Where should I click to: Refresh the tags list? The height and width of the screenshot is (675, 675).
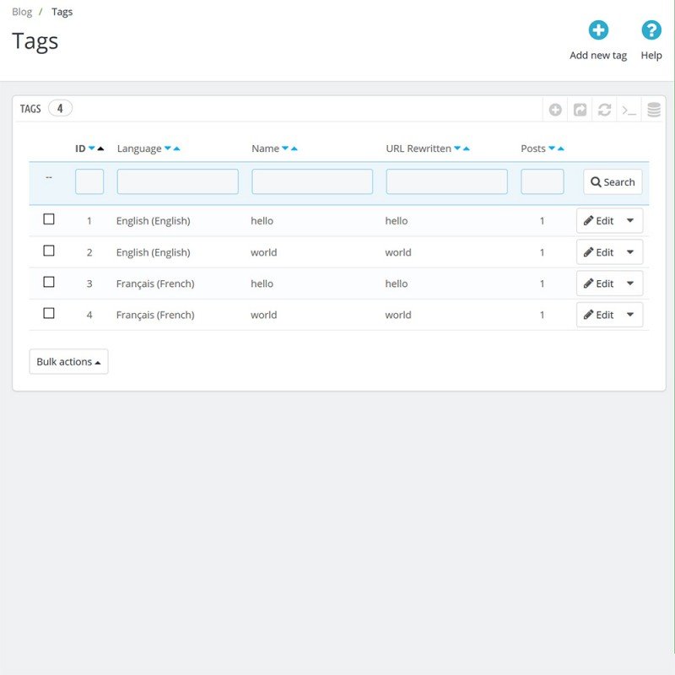[604, 110]
